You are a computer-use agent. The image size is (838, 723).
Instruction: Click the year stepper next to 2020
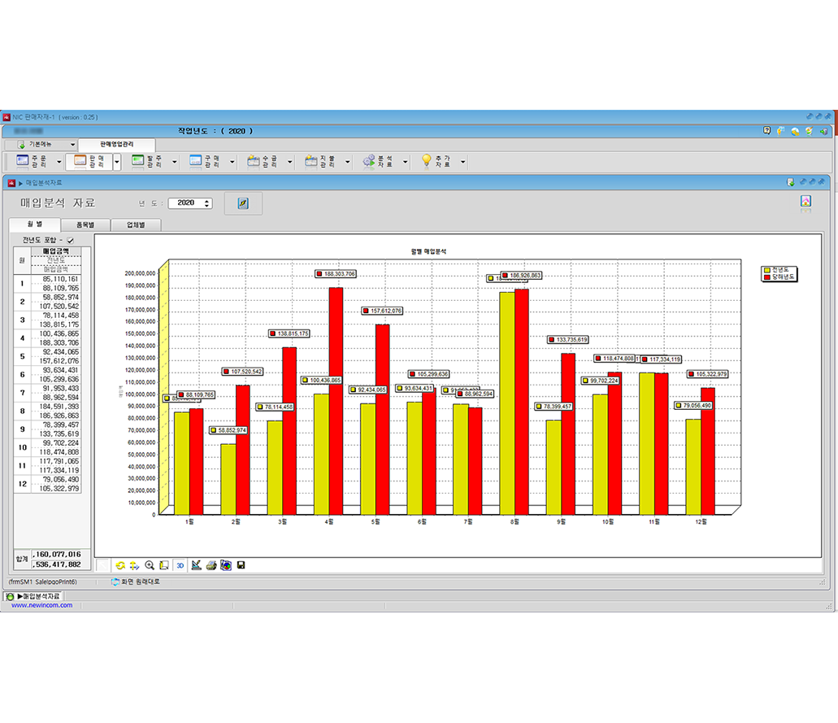[206, 203]
